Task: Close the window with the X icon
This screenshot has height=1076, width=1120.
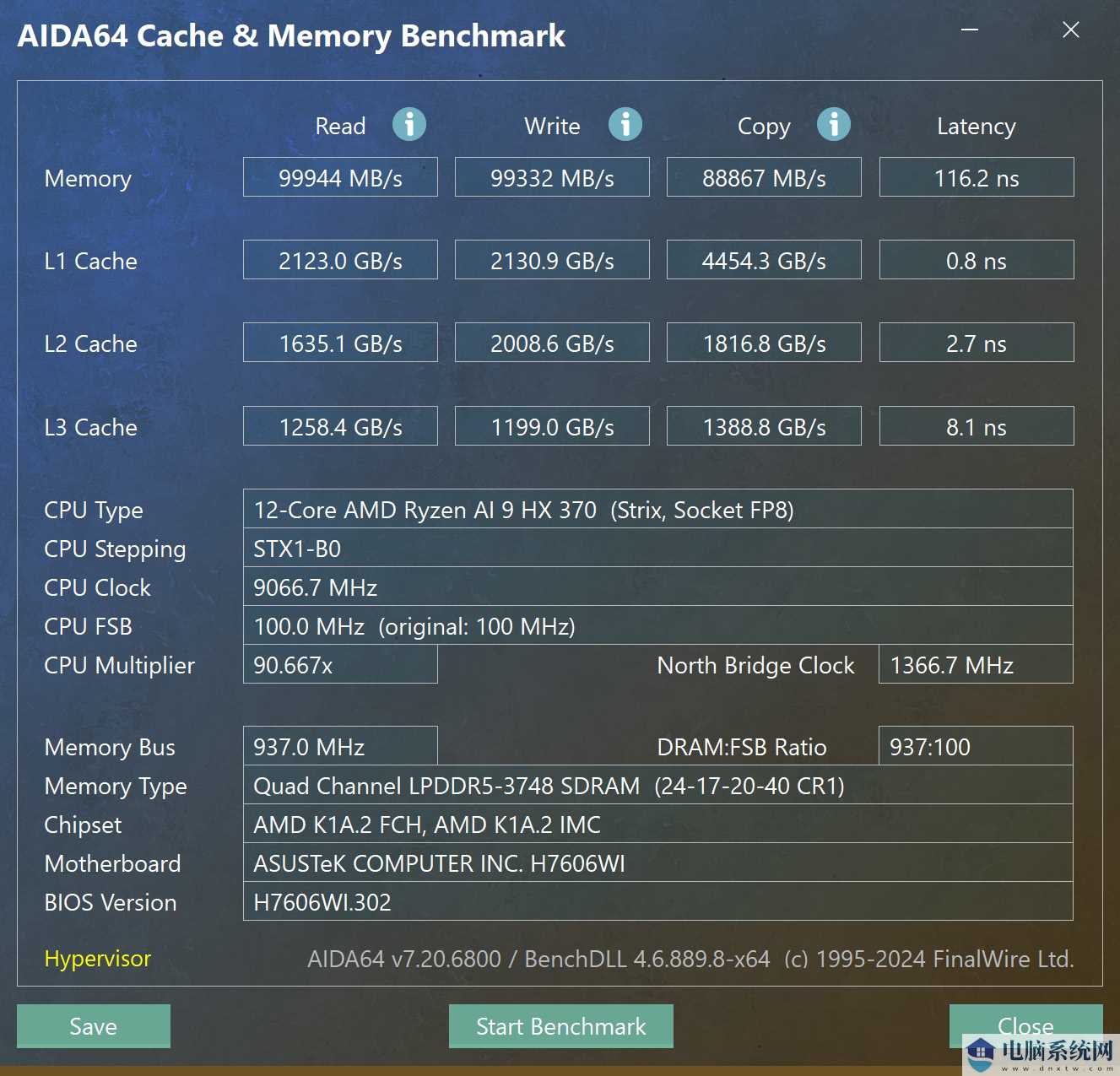Action: click(1071, 30)
